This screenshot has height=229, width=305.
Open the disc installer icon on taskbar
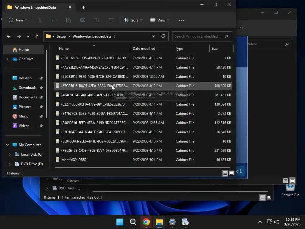click(185, 222)
